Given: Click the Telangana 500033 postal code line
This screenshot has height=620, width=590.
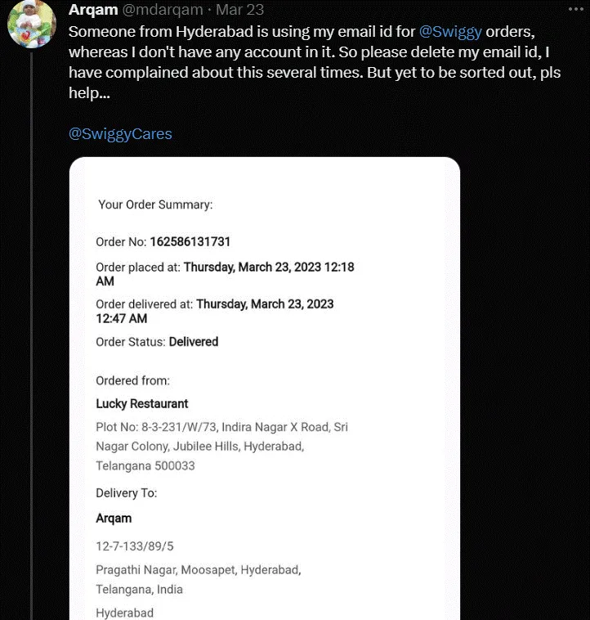Looking at the screenshot, I should (145, 466).
